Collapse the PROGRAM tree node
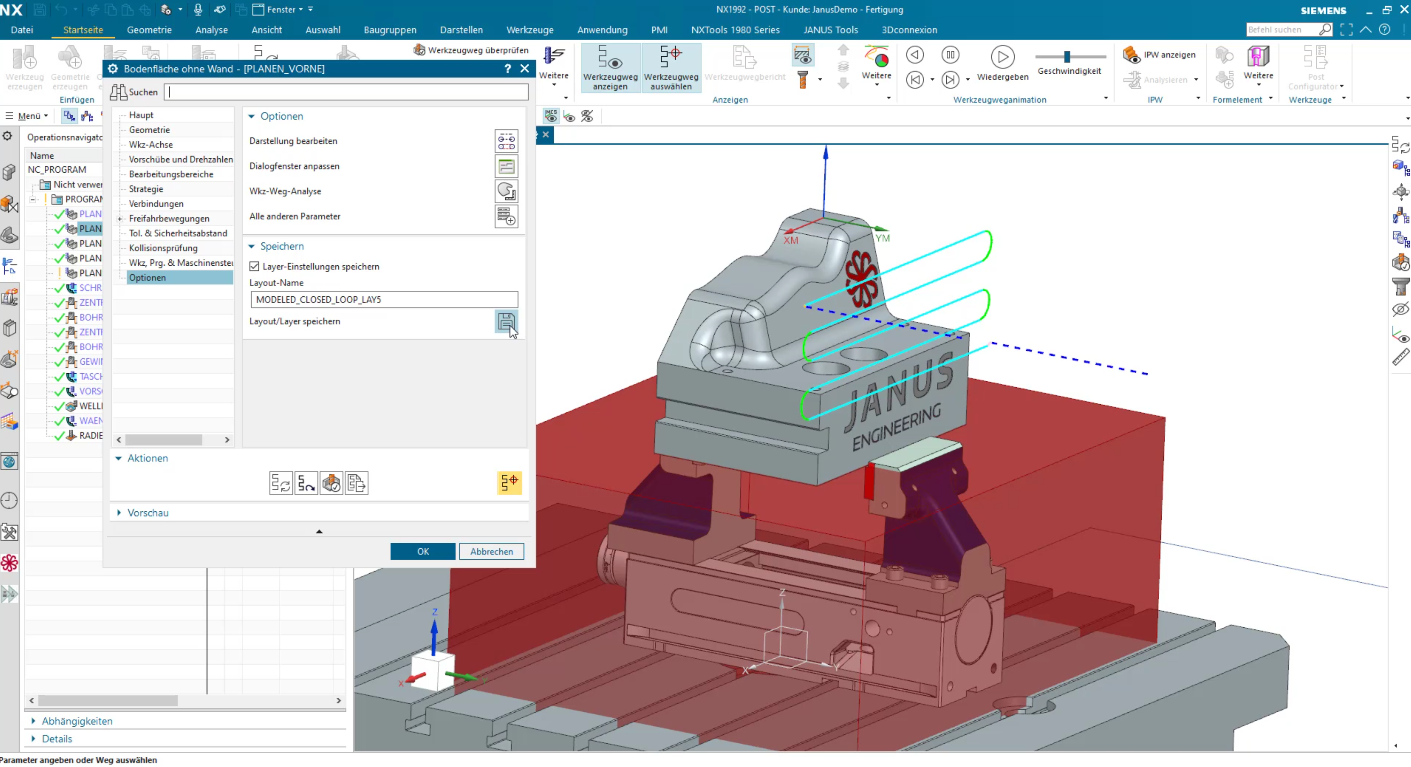Screen dimensions: 1411x767 33,199
